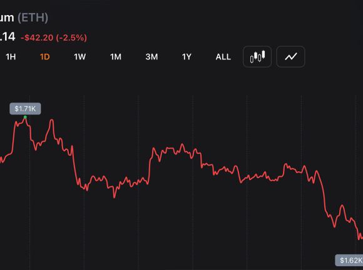The width and height of the screenshot is (363, 270).
Task: Switch to candlestick chart view
Action: coord(257,57)
